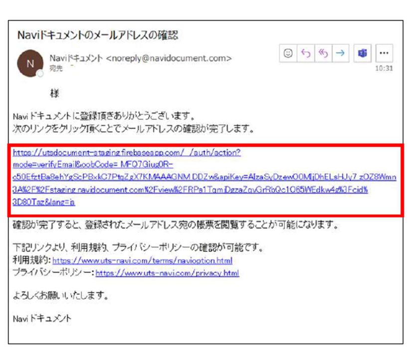Open the プライバシーポリシー privacy.html link
The height and width of the screenshot is (356, 411).
click(167, 273)
